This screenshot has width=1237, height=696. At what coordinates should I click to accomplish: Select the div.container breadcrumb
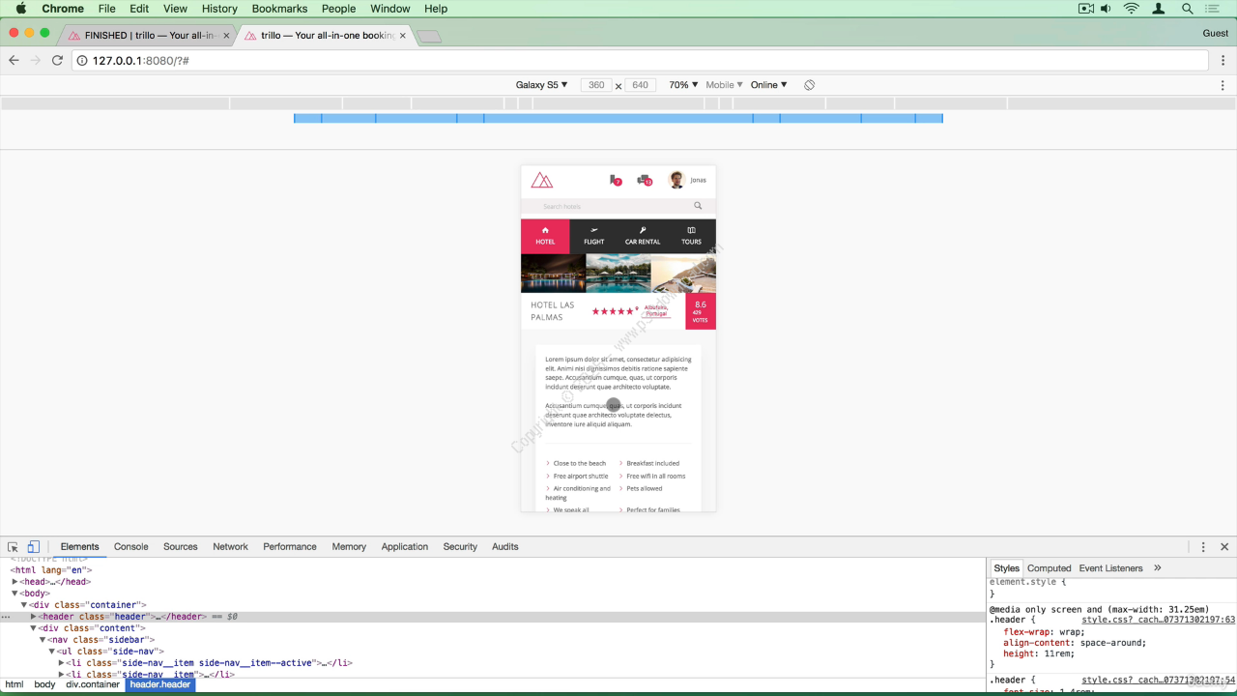(93, 684)
